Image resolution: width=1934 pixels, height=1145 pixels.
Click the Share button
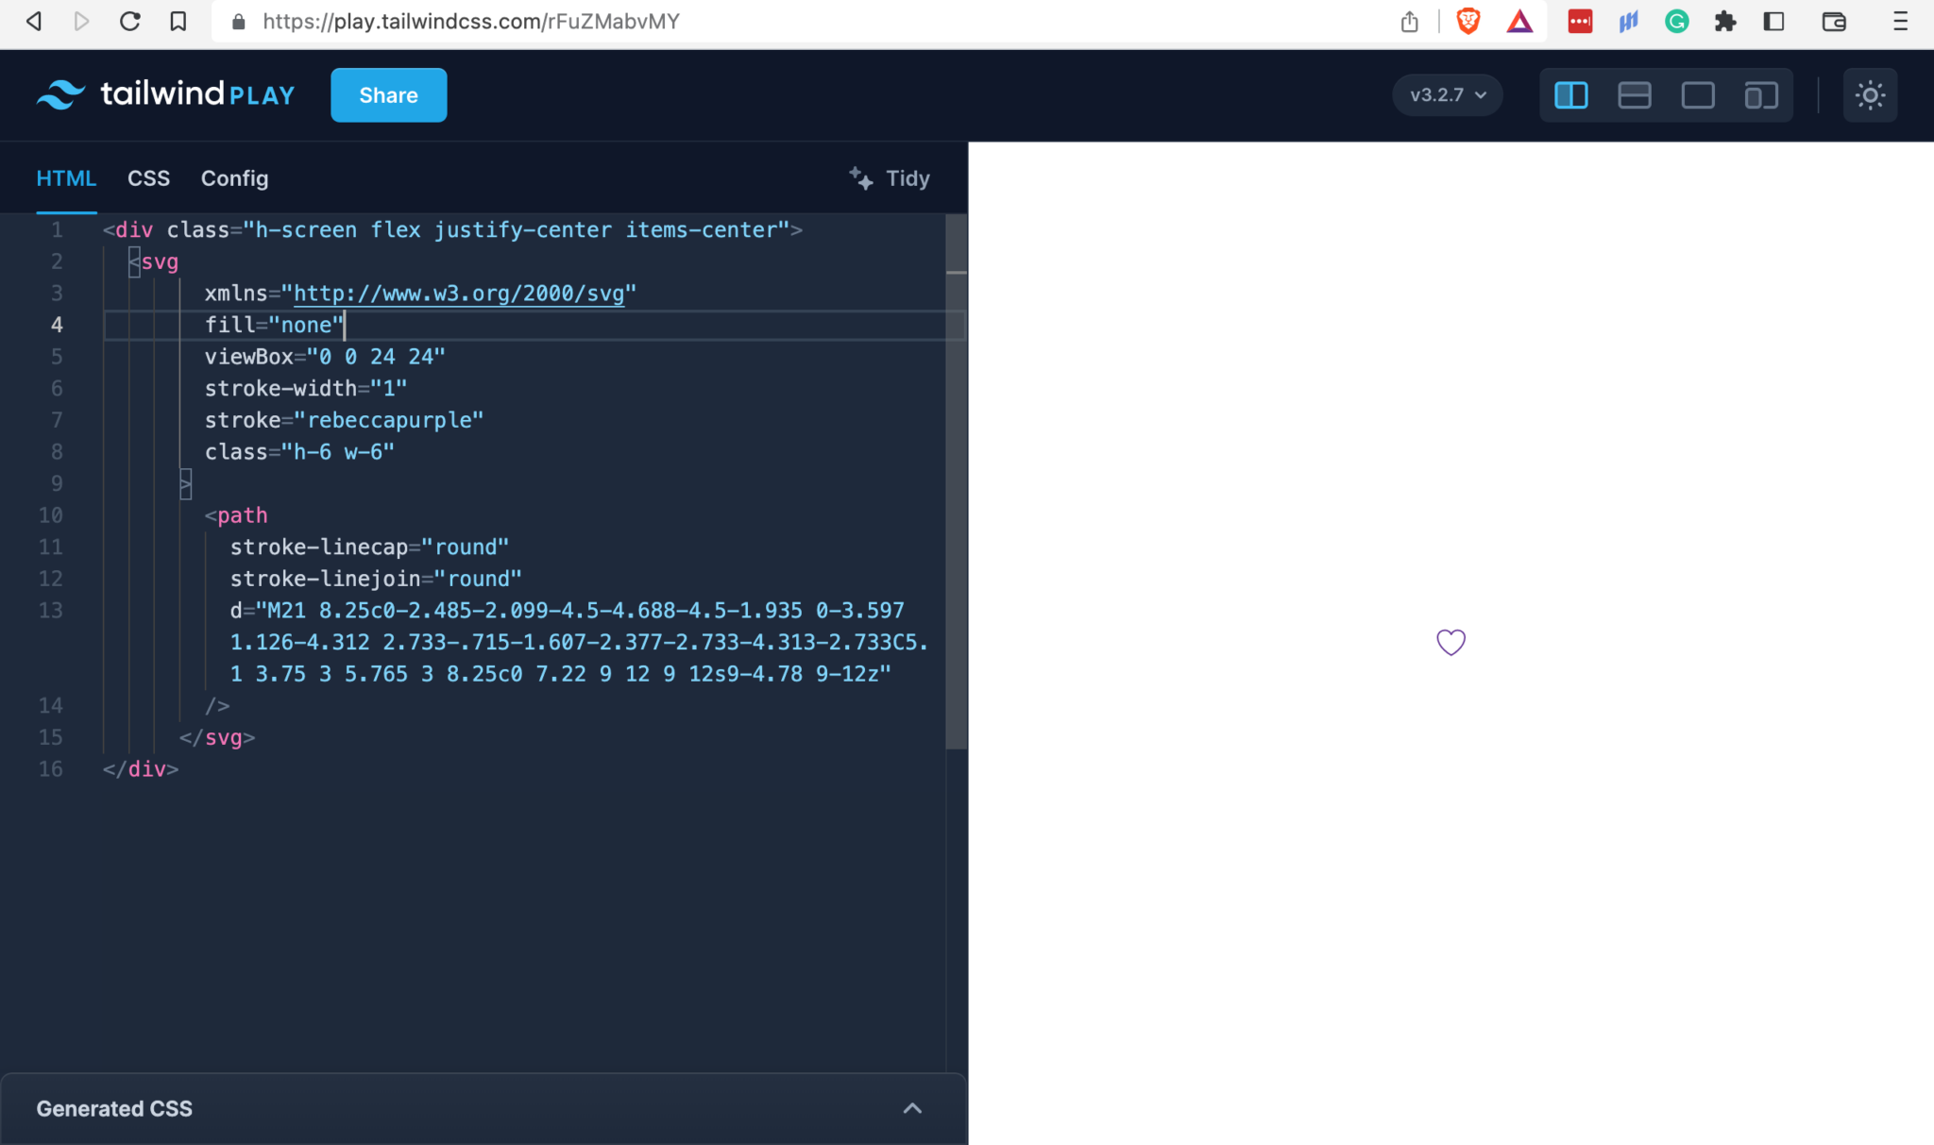click(388, 94)
